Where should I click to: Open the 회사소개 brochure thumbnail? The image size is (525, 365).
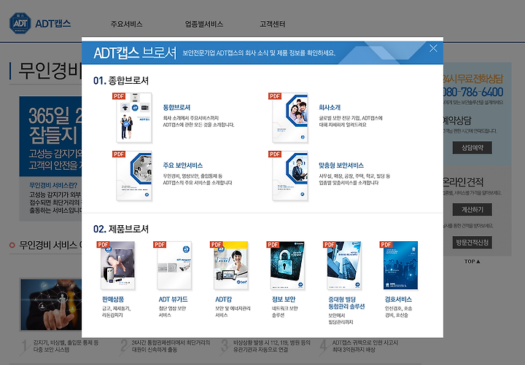point(290,118)
